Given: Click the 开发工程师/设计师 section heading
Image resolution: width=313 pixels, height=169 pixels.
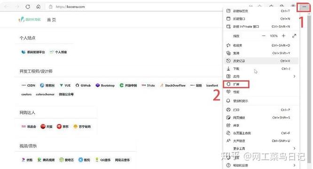Looking at the screenshot, I should (x=36, y=71).
